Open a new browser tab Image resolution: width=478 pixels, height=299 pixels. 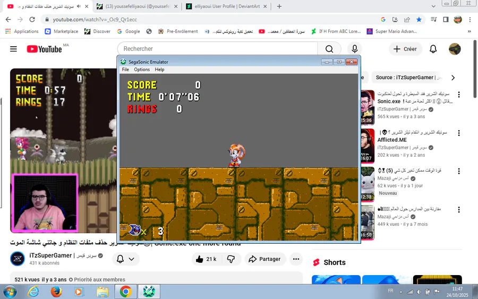(279, 6)
